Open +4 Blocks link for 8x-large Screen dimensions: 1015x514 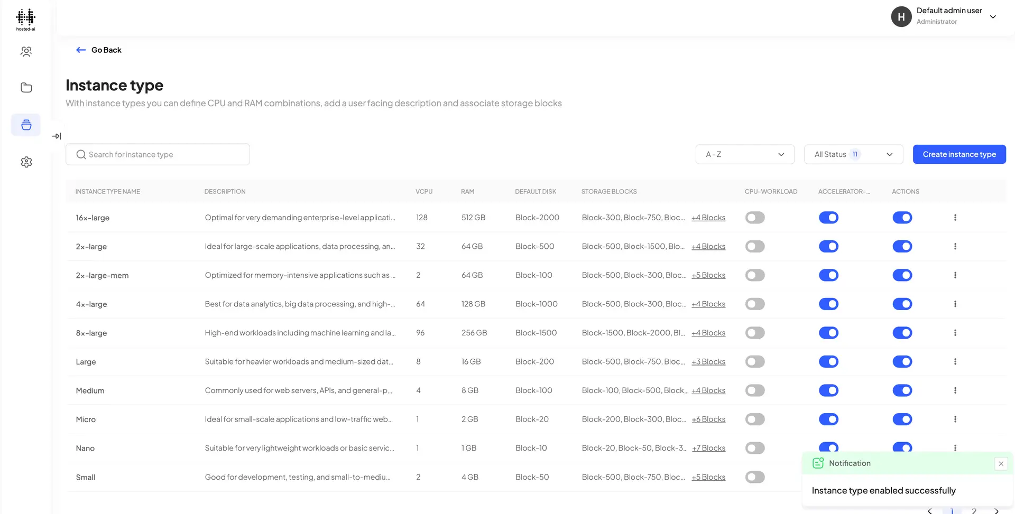(708, 332)
